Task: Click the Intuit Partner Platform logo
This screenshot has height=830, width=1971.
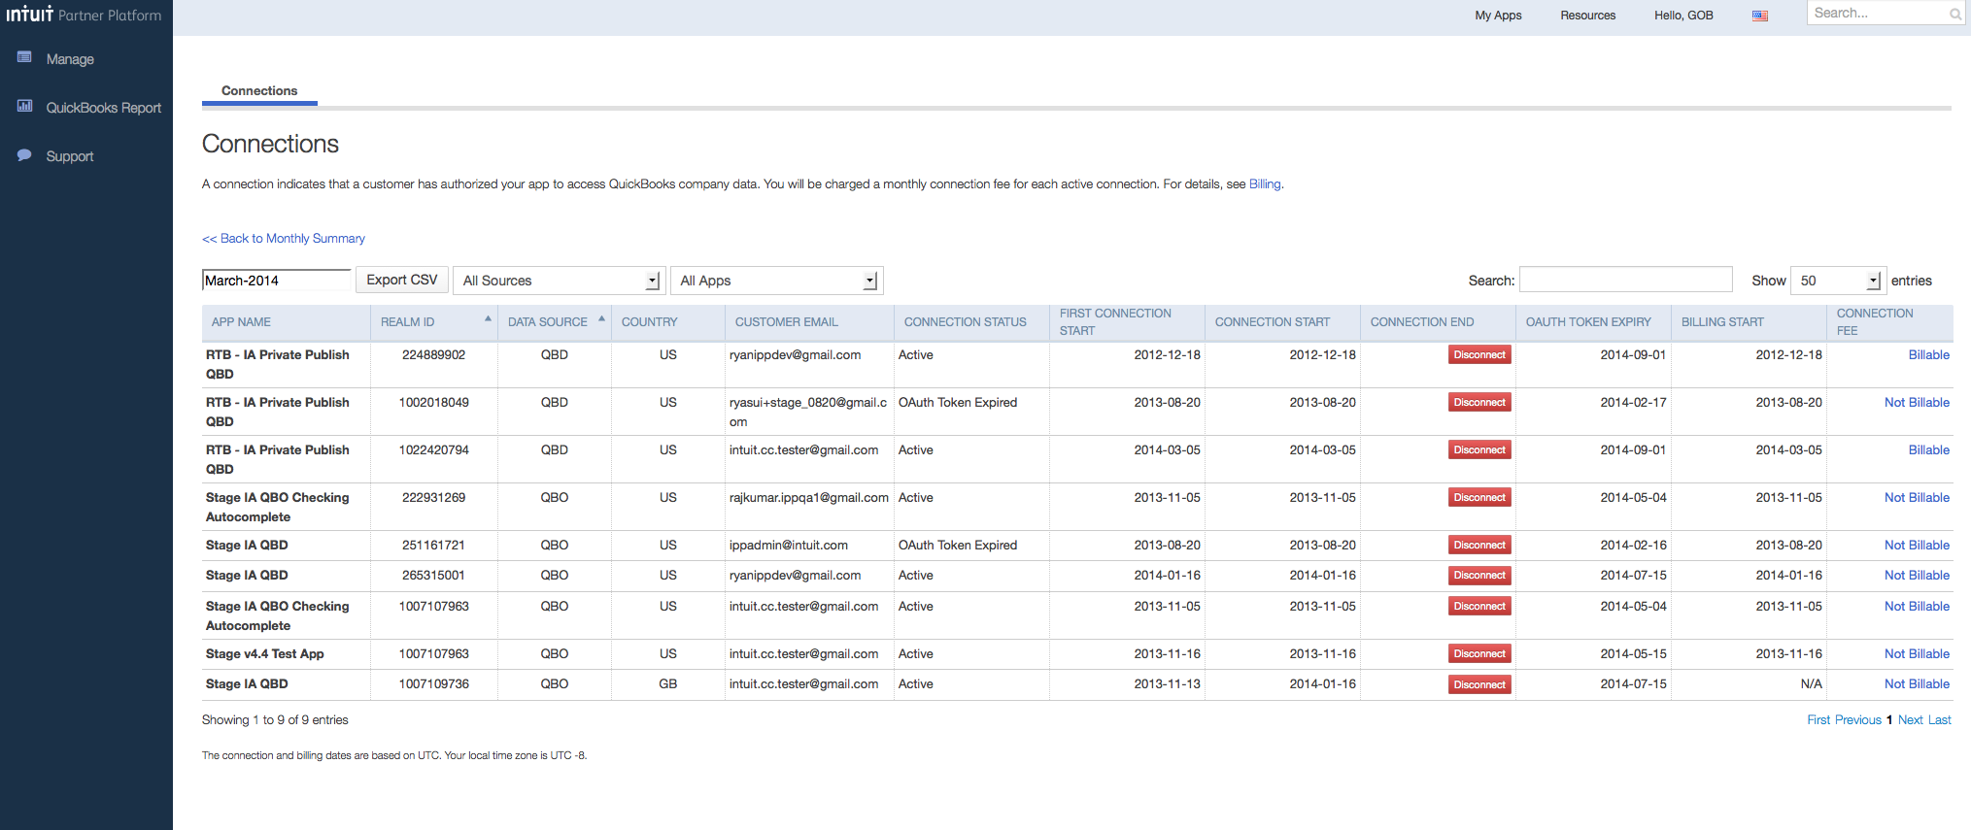Action: click(x=85, y=15)
